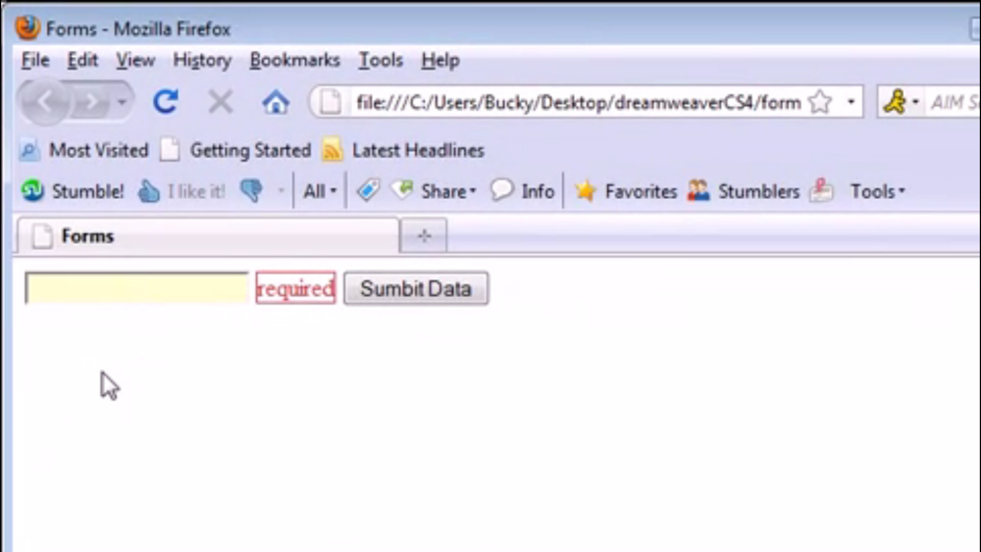Open the address bar history dropdown
Viewport: 981px width, 552px height.
pos(851,102)
